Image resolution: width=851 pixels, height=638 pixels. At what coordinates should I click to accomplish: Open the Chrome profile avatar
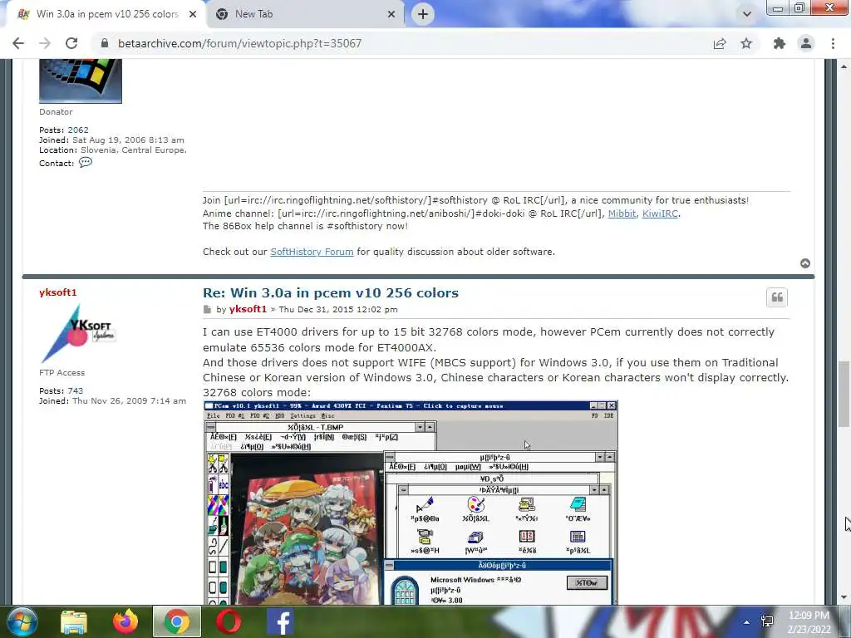806,43
